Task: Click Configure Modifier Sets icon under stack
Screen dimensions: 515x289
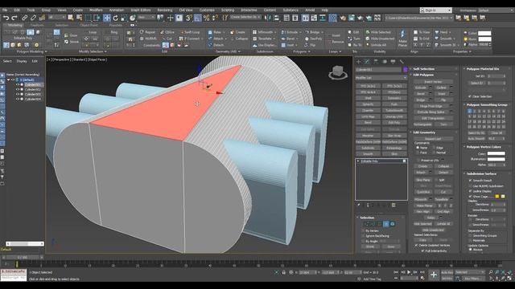Action: (x=393, y=206)
